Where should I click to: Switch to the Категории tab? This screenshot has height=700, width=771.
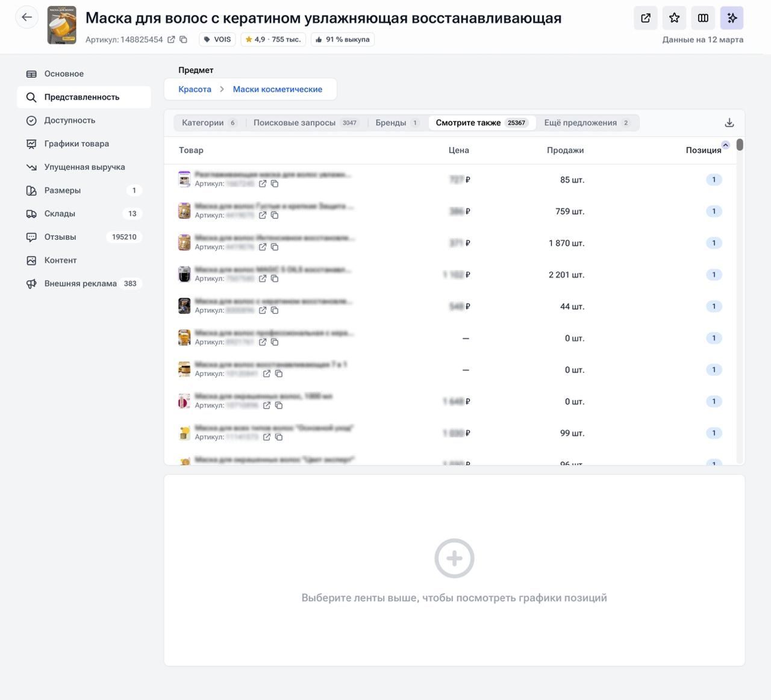tap(208, 123)
